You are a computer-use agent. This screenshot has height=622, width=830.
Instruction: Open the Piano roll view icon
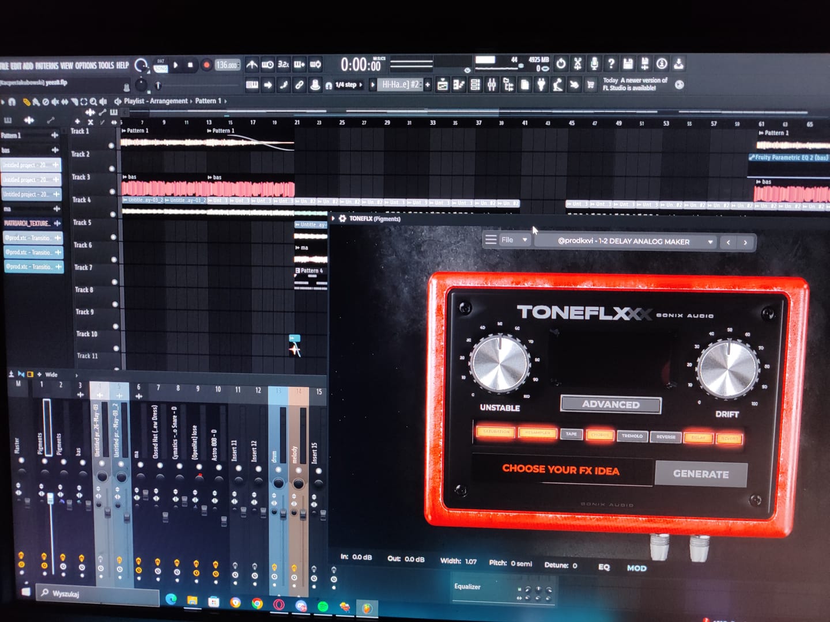coord(458,85)
